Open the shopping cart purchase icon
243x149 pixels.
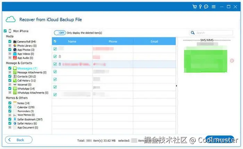[194, 7]
